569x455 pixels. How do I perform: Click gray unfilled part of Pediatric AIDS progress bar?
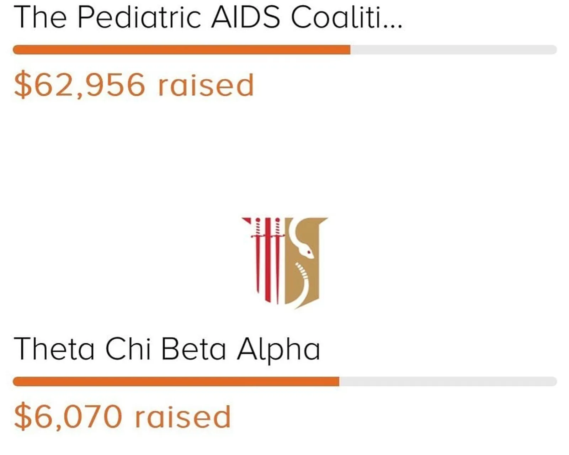pos(453,49)
